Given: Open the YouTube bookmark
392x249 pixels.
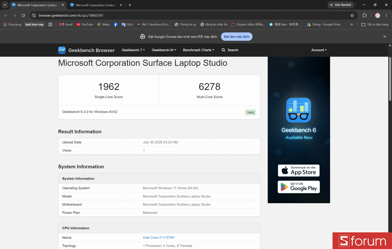Looking at the screenshot, I should point(85,24).
